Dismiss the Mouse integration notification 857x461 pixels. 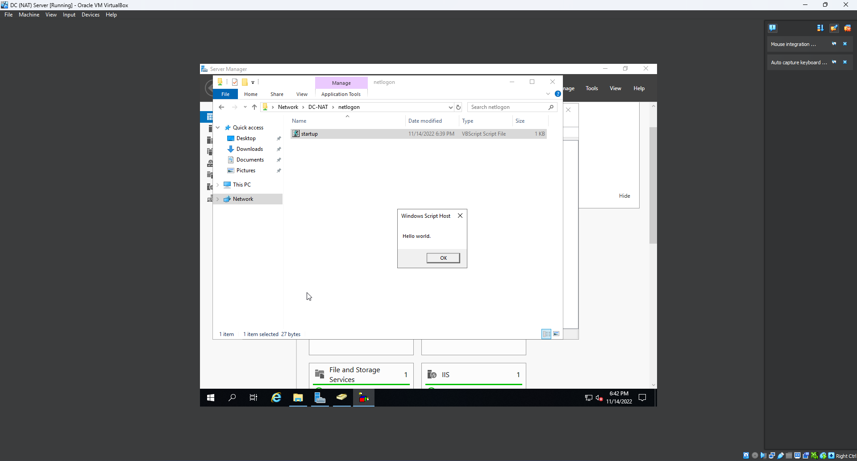click(x=845, y=44)
